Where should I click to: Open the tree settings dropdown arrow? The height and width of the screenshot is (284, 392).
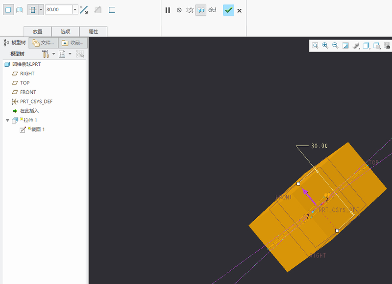pyautogui.click(x=53, y=54)
